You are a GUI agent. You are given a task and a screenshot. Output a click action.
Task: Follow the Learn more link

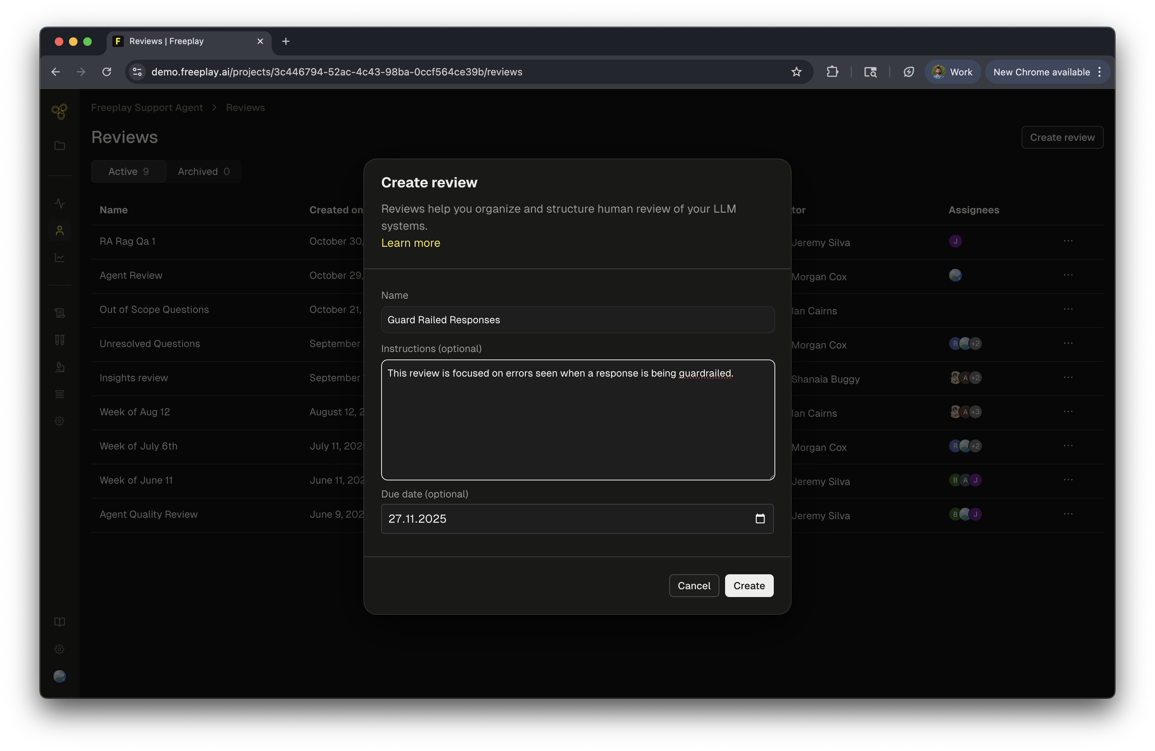[x=411, y=243]
